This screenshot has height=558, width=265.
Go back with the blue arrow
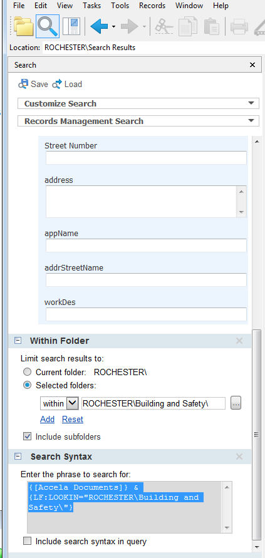click(x=100, y=26)
